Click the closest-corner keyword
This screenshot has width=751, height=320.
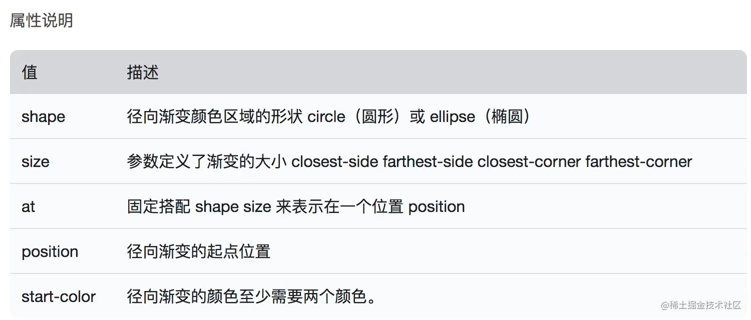click(x=529, y=162)
